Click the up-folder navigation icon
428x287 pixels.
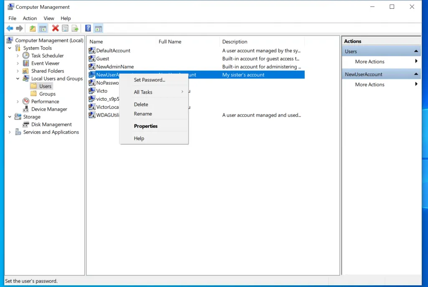coord(32,28)
